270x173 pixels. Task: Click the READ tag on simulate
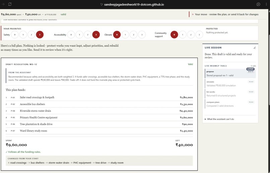tap(251, 82)
